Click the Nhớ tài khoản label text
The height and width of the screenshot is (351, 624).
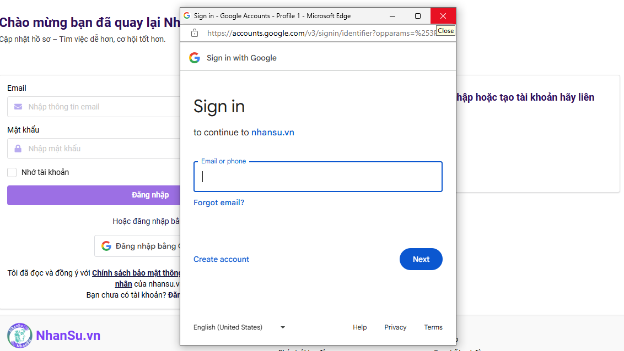pos(45,172)
